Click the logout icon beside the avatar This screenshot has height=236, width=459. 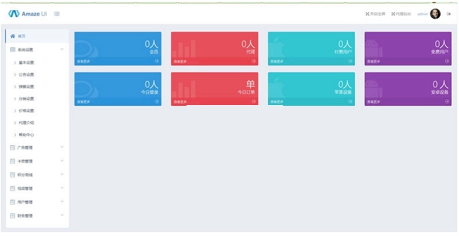(x=449, y=14)
